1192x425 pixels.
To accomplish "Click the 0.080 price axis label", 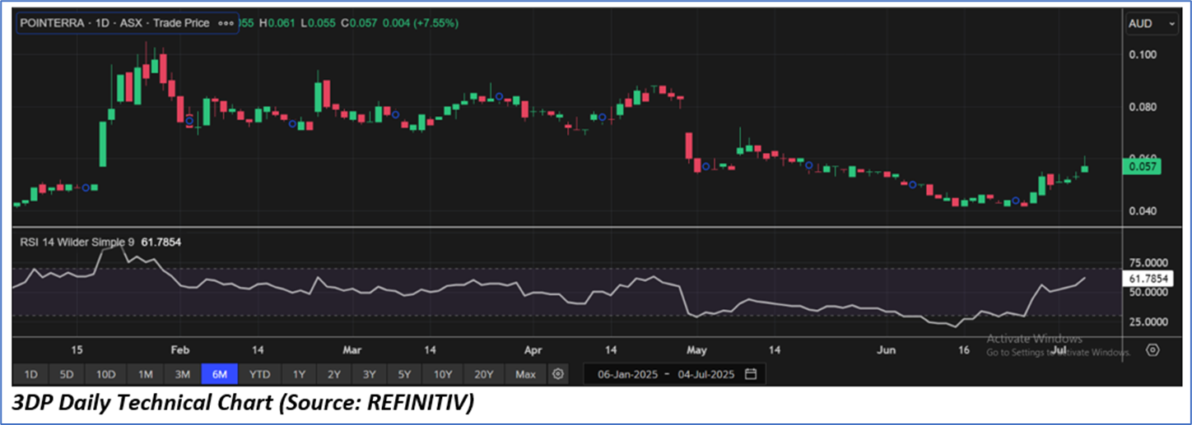I will click(1142, 107).
